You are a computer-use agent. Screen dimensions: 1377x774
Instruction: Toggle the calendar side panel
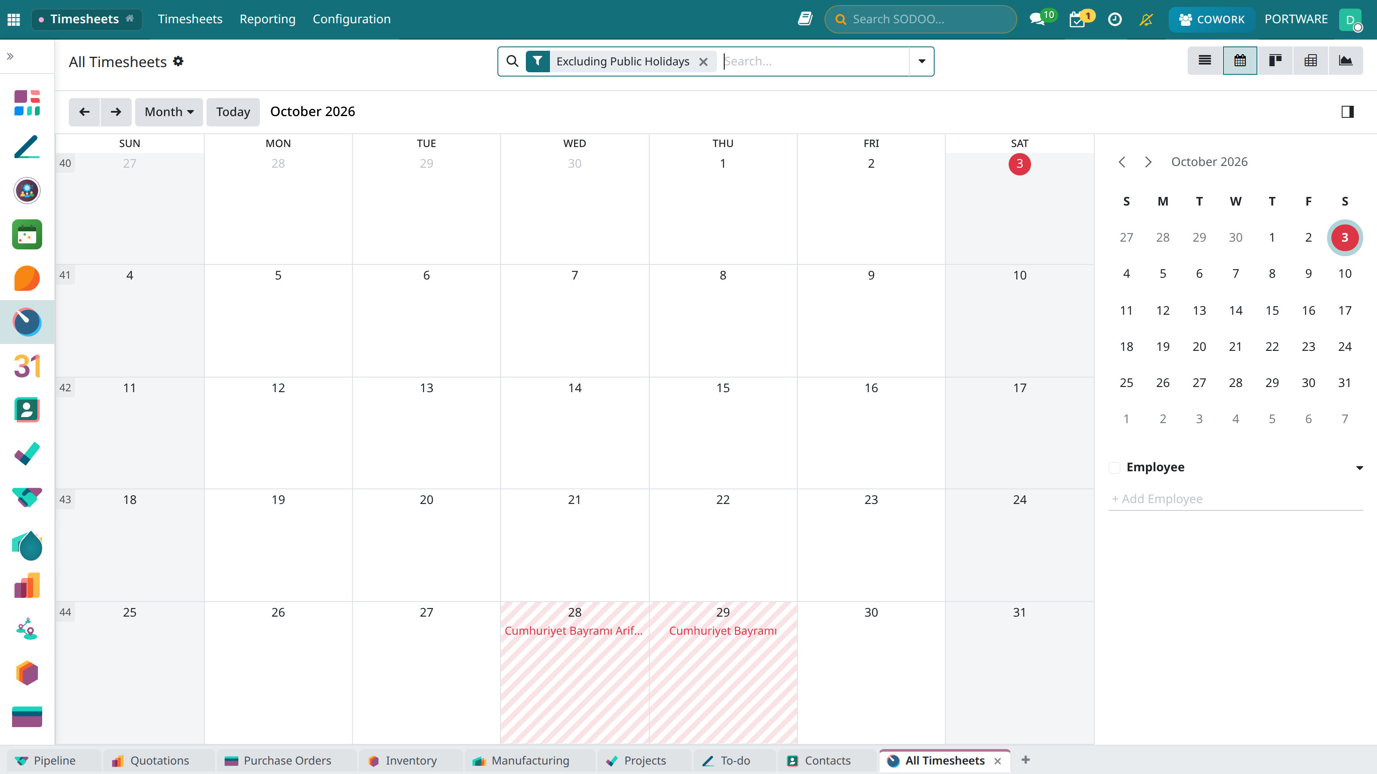(x=1348, y=112)
